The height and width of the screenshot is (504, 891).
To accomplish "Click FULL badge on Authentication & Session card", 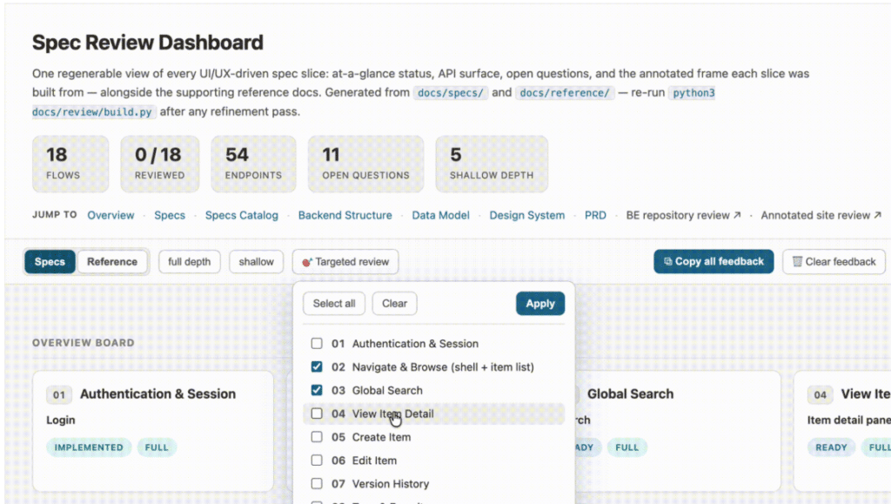I will 157,447.
